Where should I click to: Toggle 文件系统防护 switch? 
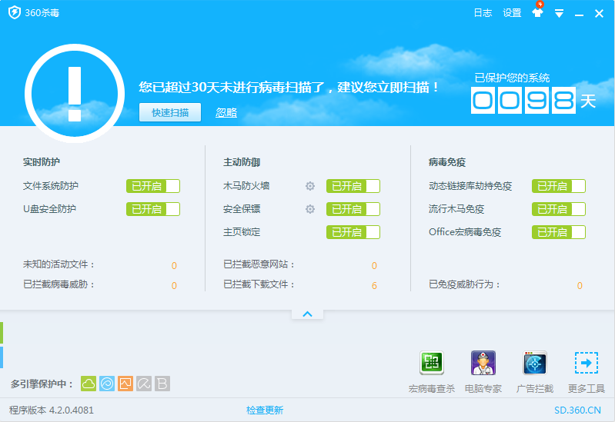153,186
